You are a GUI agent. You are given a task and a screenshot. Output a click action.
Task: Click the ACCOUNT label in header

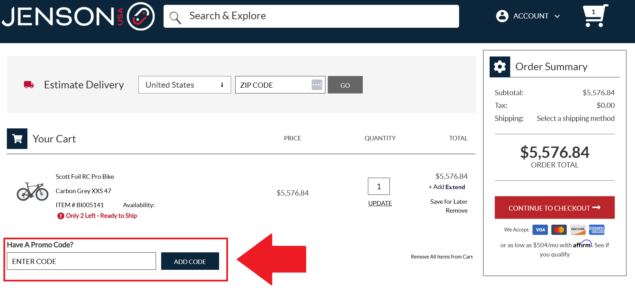point(531,16)
